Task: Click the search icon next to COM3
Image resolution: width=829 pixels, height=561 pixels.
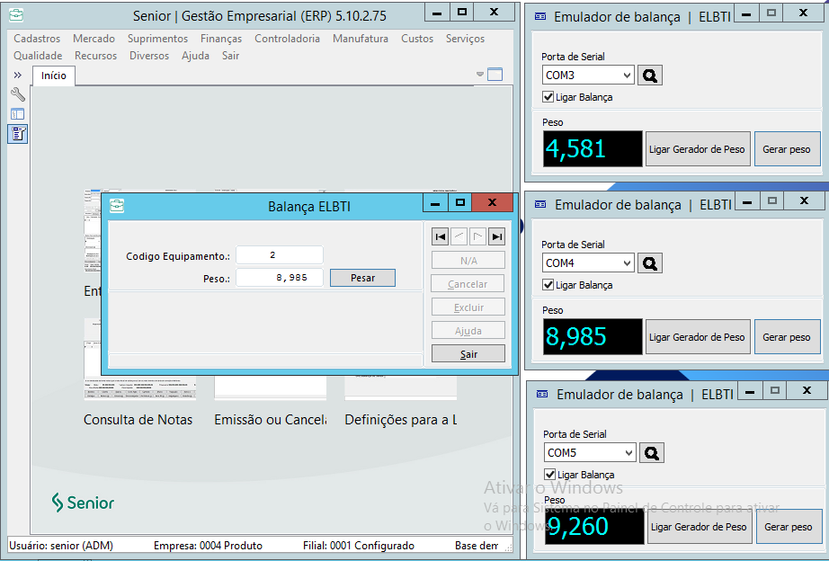Action: 649,76
